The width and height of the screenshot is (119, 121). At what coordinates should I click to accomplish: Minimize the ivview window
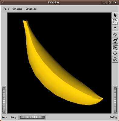tap(104, 2)
